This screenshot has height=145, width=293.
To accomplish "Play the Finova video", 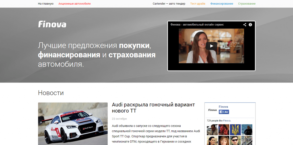I will [211, 46].
